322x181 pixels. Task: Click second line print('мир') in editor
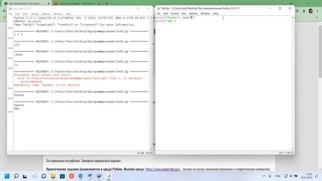166,21
